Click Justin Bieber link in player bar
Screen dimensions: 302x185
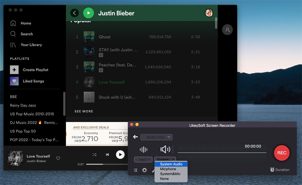click(37, 161)
